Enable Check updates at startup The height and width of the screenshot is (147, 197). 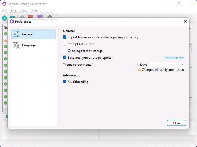click(65, 51)
